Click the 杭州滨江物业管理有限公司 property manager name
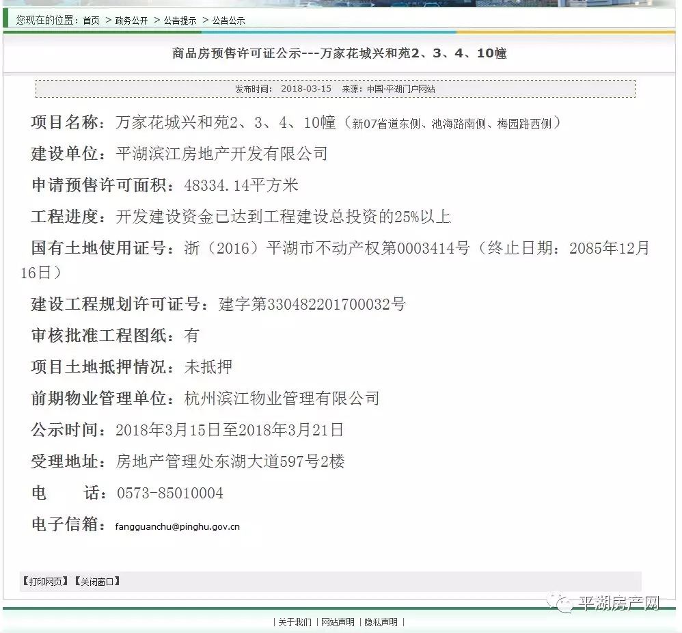The width and height of the screenshot is (682, 633). (x=282, y=399)
